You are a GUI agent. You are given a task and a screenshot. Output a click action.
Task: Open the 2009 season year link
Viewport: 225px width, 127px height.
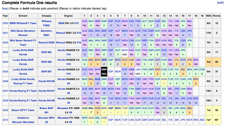click(5, 110)
